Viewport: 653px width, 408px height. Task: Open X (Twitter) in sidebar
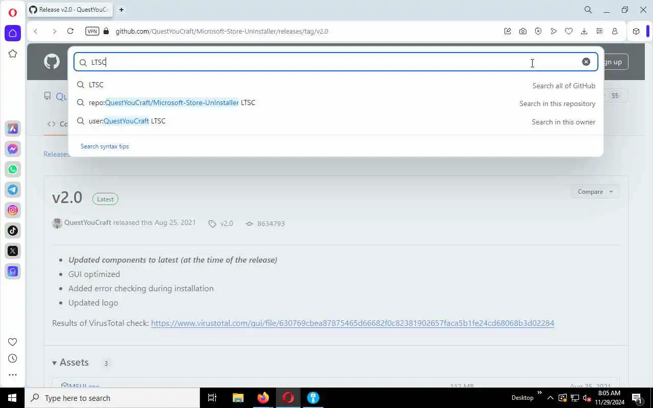point(13,251)
